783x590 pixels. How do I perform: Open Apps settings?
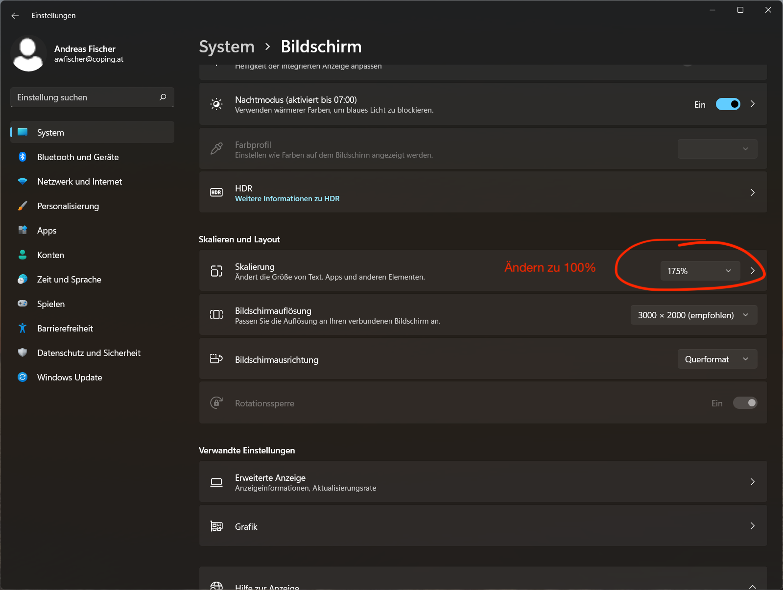tap(92, 230)
